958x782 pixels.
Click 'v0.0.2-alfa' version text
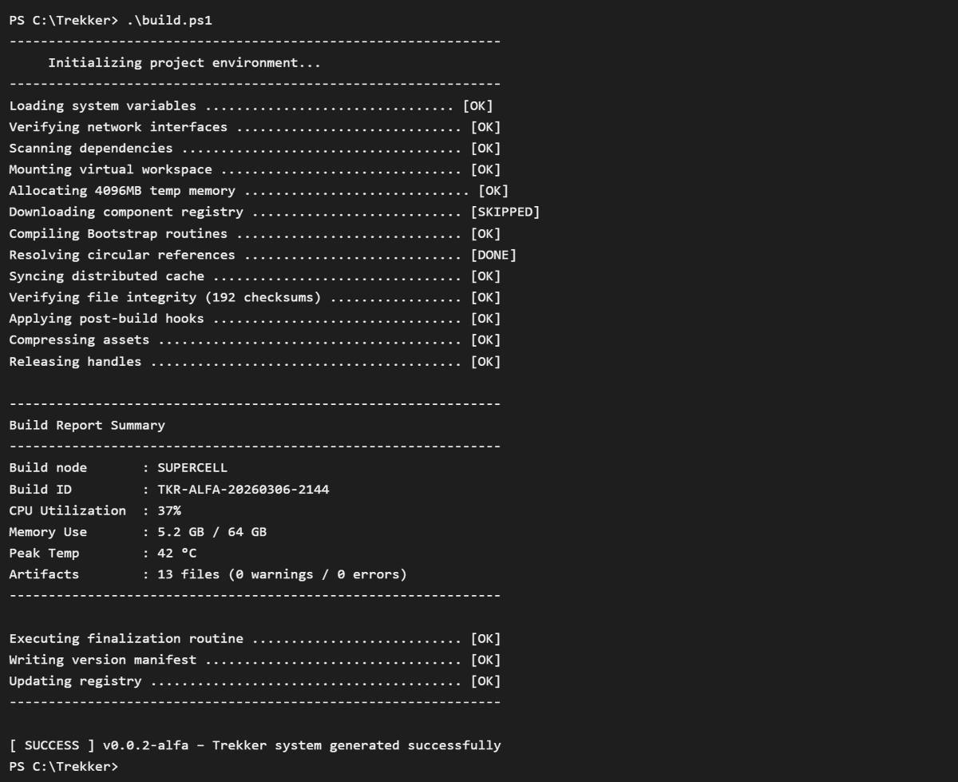(x=145, y=745)
